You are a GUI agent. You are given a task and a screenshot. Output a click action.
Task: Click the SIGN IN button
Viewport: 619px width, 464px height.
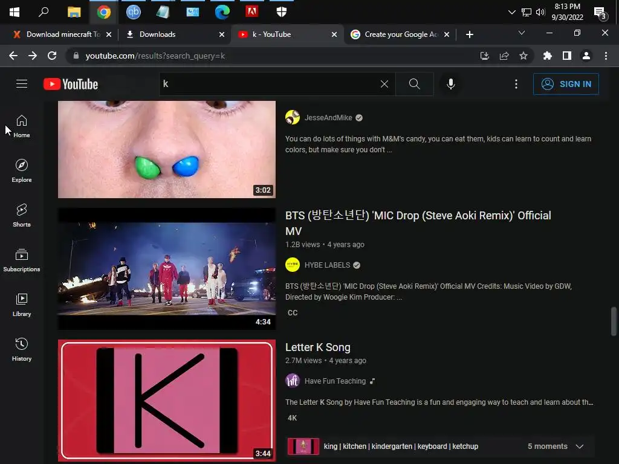pyautogui.click(x=566, y=83)
